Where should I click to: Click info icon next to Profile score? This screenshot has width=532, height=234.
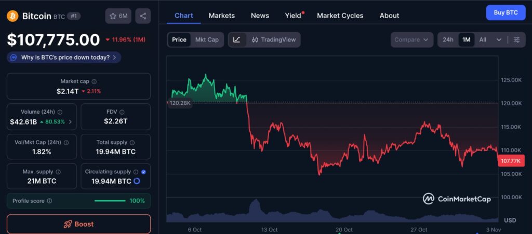[49, 201]
